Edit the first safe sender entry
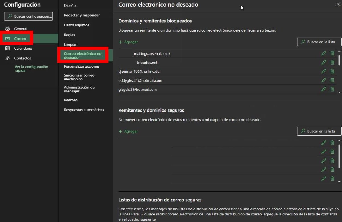 coord(323,143)
